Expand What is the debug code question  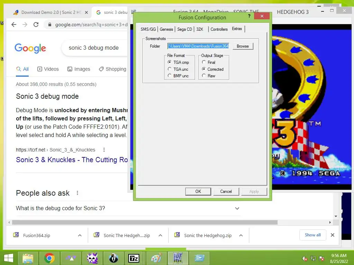128,208
